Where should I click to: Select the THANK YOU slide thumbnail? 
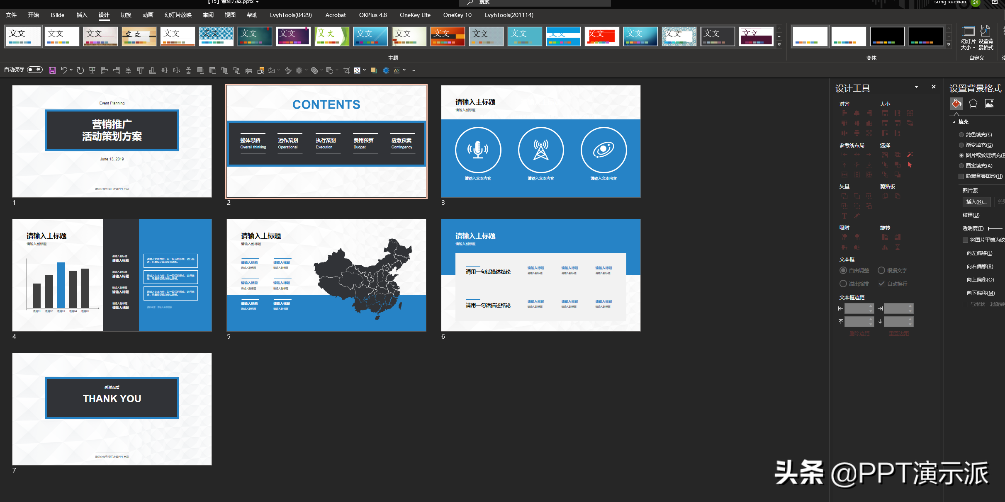[x=112, y=409]
